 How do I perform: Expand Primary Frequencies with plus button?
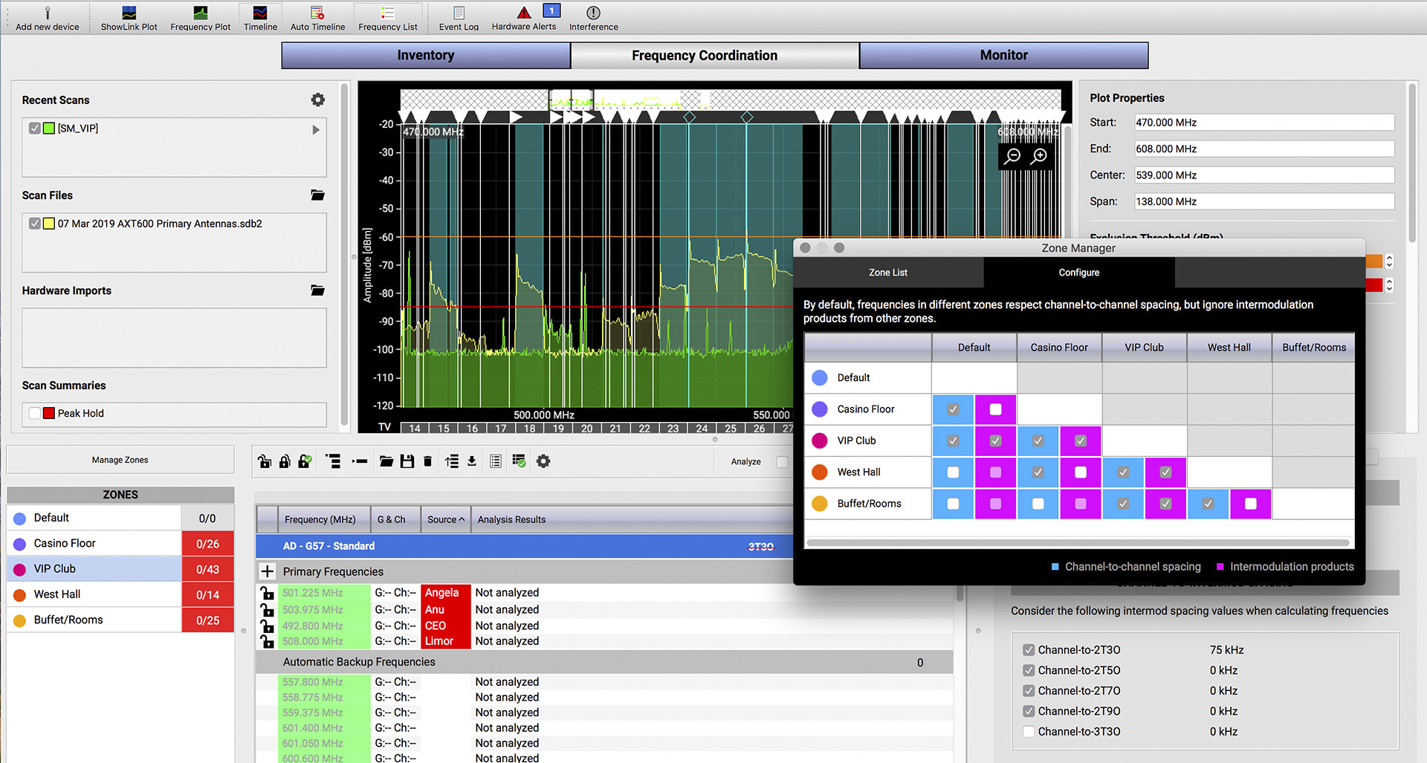(x=268, y=571)
